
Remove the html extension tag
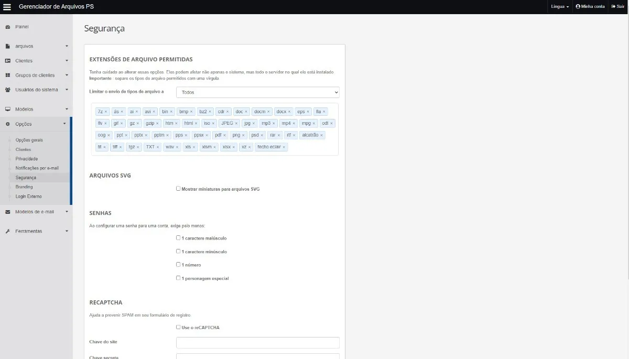click(196, 123)
